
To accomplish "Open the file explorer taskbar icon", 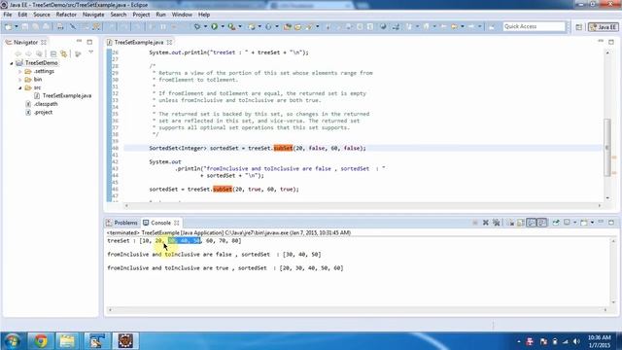I will click(67, 341).
